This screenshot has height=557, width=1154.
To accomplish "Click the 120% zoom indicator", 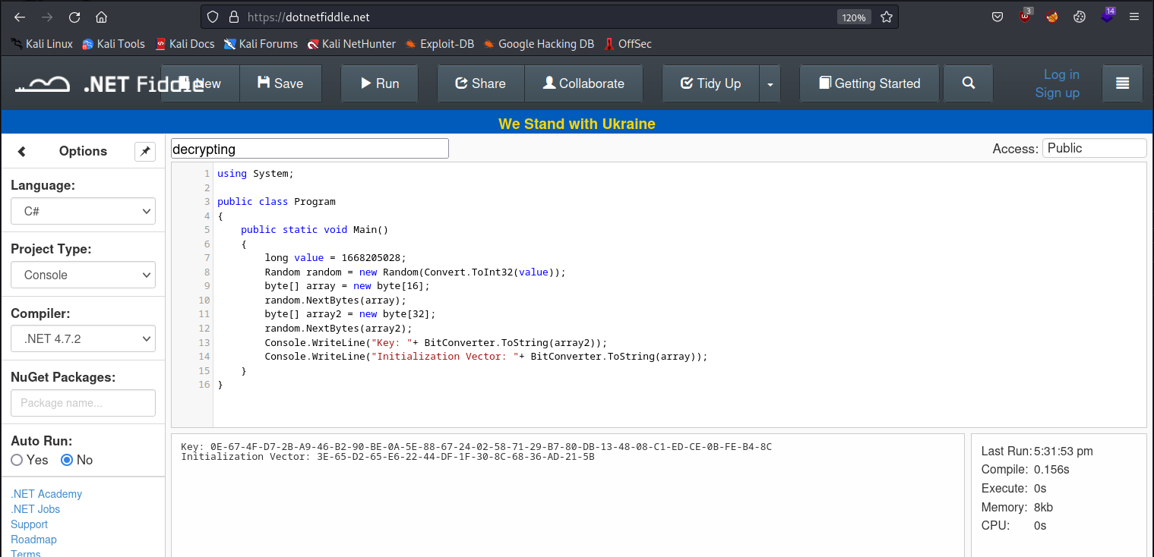I will tap(853, 16).
